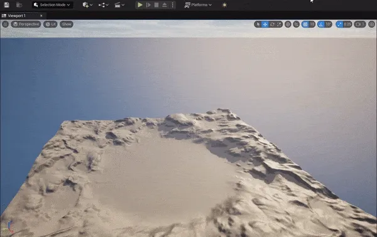377x237 pixels.
Task: Expand the Platforms dropdown menu
Action: pos(198,5)
